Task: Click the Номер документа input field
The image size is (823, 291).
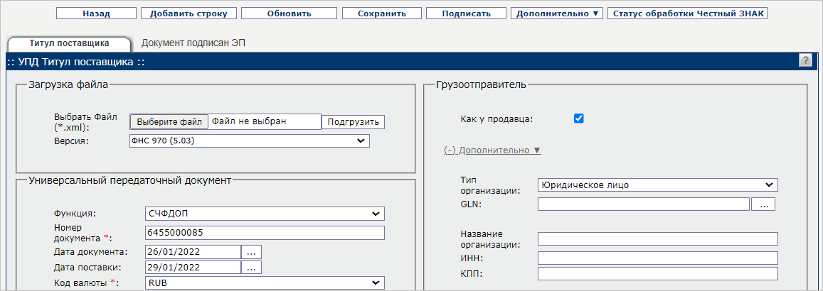Action: [x=264, y=233]
